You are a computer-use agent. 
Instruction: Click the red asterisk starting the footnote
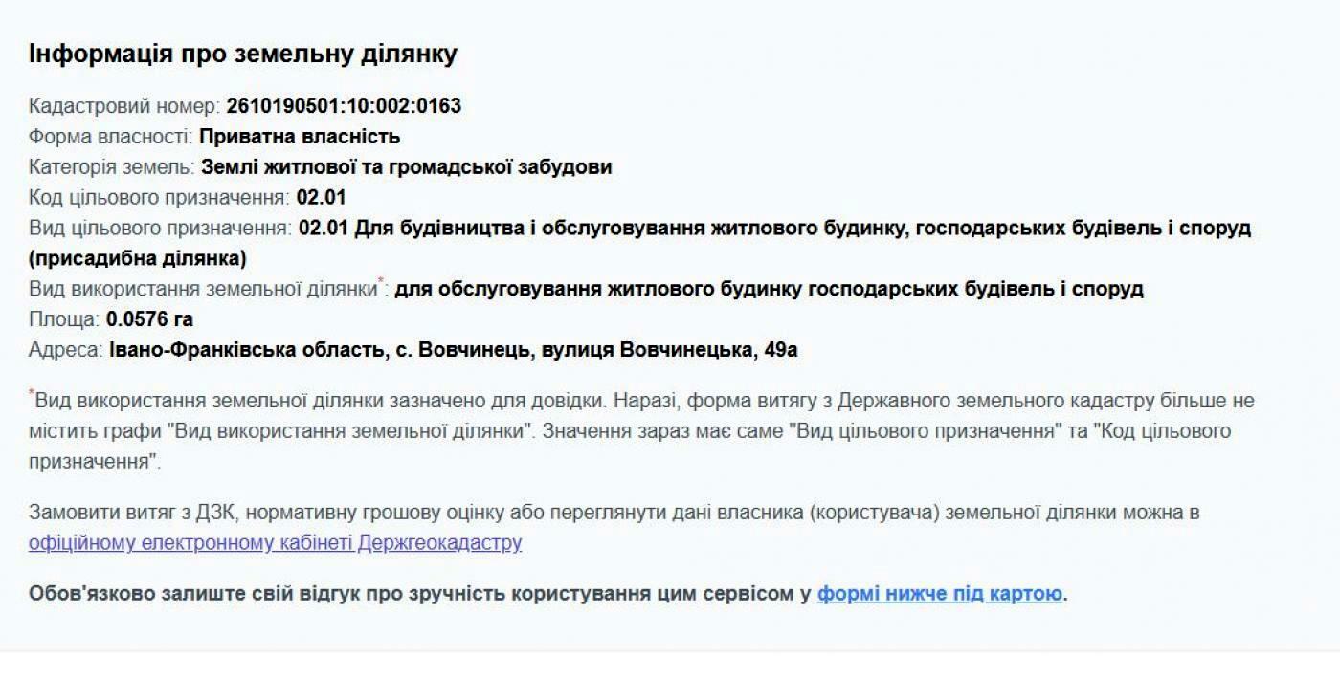(x=32, y=393)
